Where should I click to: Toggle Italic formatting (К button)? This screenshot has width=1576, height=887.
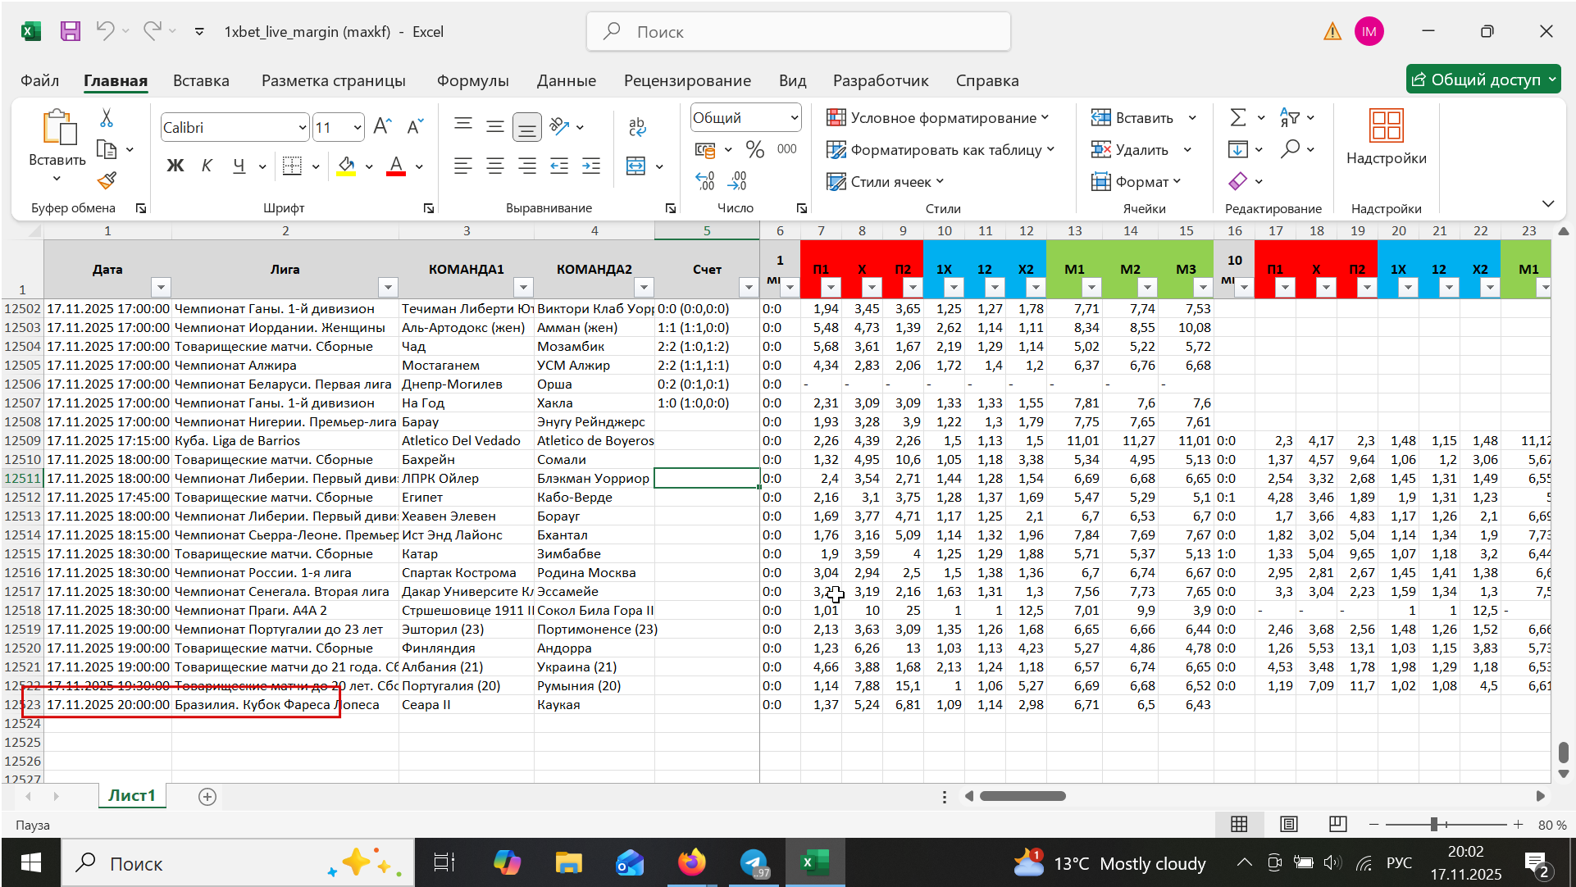coord(207,166)
